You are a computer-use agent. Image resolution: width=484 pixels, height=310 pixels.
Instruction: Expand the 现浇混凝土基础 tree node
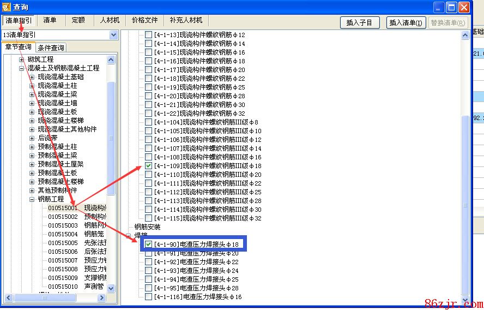tap(32, 77)
